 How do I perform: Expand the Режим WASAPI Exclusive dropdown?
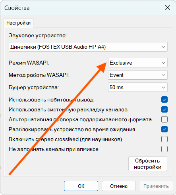pyautogui.click(x=138, y=63)
